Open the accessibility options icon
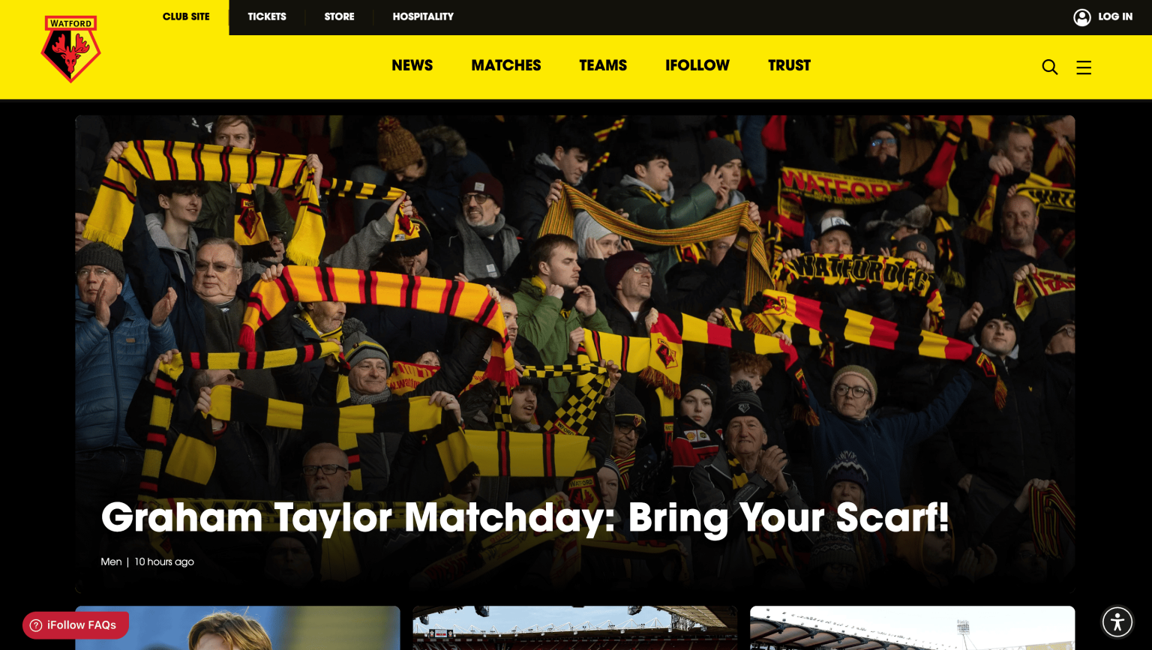The height and width of the screenshot is (650, 1152). (x=1117, y=622)
